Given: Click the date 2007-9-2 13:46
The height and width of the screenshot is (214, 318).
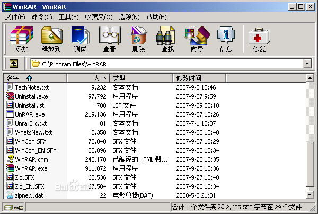Looking at the screenshot, I should 196,87.
